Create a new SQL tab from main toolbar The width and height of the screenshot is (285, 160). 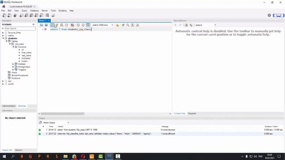(x=4, y=16)
